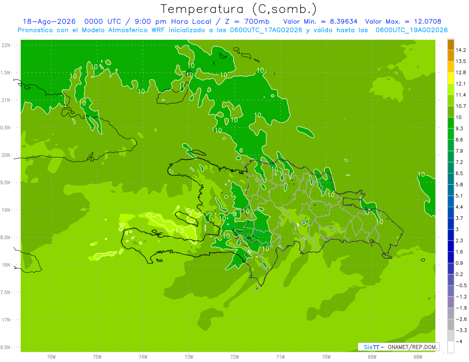Click the '5.1' colorbar label
The image size is (469, 362).
[460, 196]
